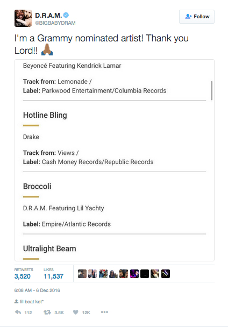Open the @BIGBABYDRAM handle link
The image size is (228, 327).
pyautogui.click(x=55, y=23)
